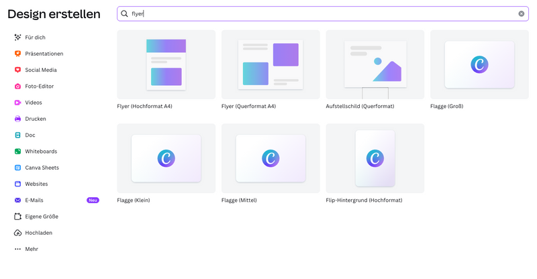Click the Mehr three-dots icon
The image size is (537, 279).
coord(17,249)
